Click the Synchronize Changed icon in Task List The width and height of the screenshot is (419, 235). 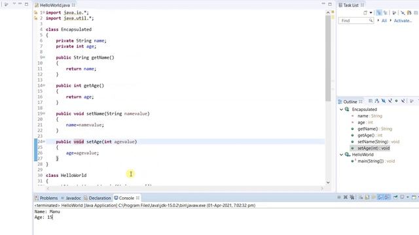(x=409, y=12)
